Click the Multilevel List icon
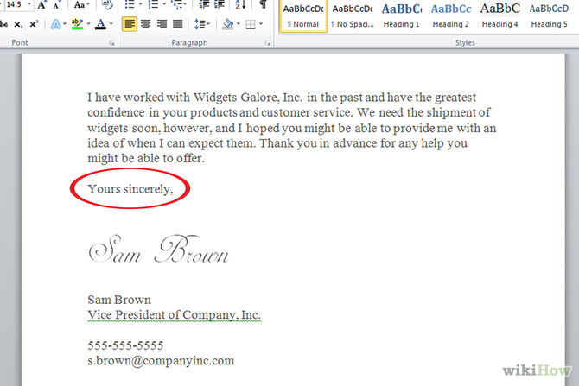This screenshot has width=579, height=386. (x=177, y=5)
